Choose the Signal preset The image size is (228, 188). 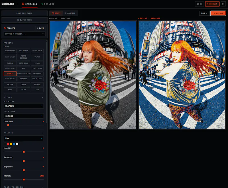click(x=37, y=84)
